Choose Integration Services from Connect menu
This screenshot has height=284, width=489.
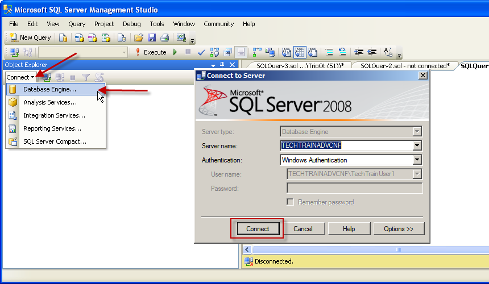tap(56, 115)
